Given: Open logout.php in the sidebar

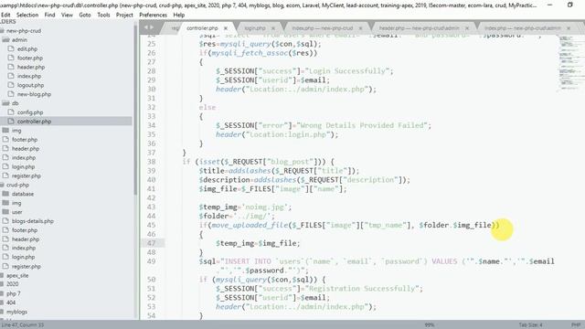Looking at the screenshot, I should 30,85.
